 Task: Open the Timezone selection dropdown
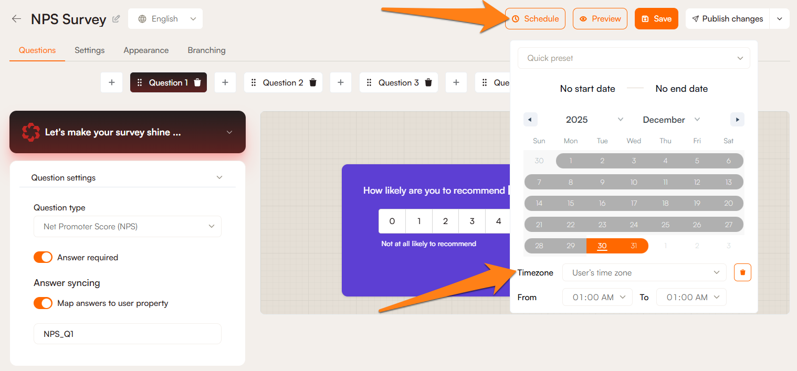(644, 272)
